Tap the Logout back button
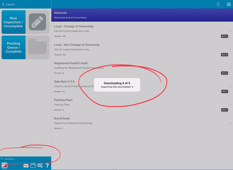The width and height of the screenshot is (233, 170). coord(8,4)
